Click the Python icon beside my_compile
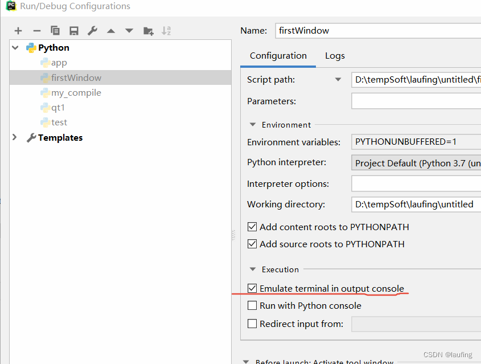Viewport: 481px width, 364px height. pyautogui.click(x=45, y=93)
